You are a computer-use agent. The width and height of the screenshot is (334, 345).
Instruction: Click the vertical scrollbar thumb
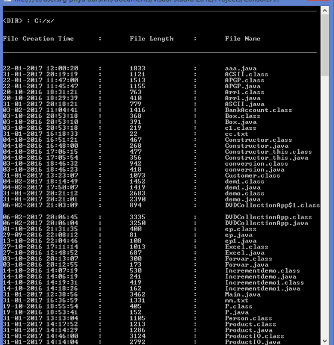(x=325, y=45)
